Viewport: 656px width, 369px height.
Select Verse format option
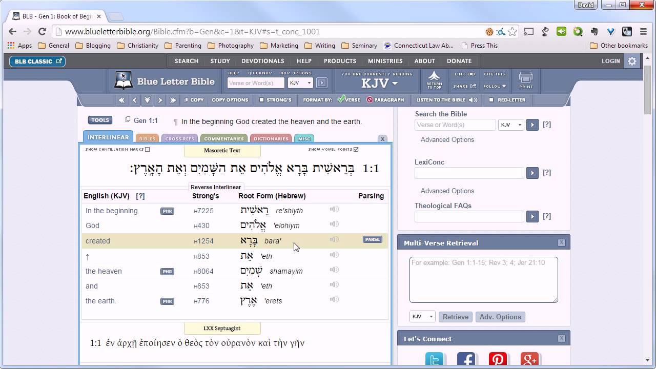pos(348,100)
